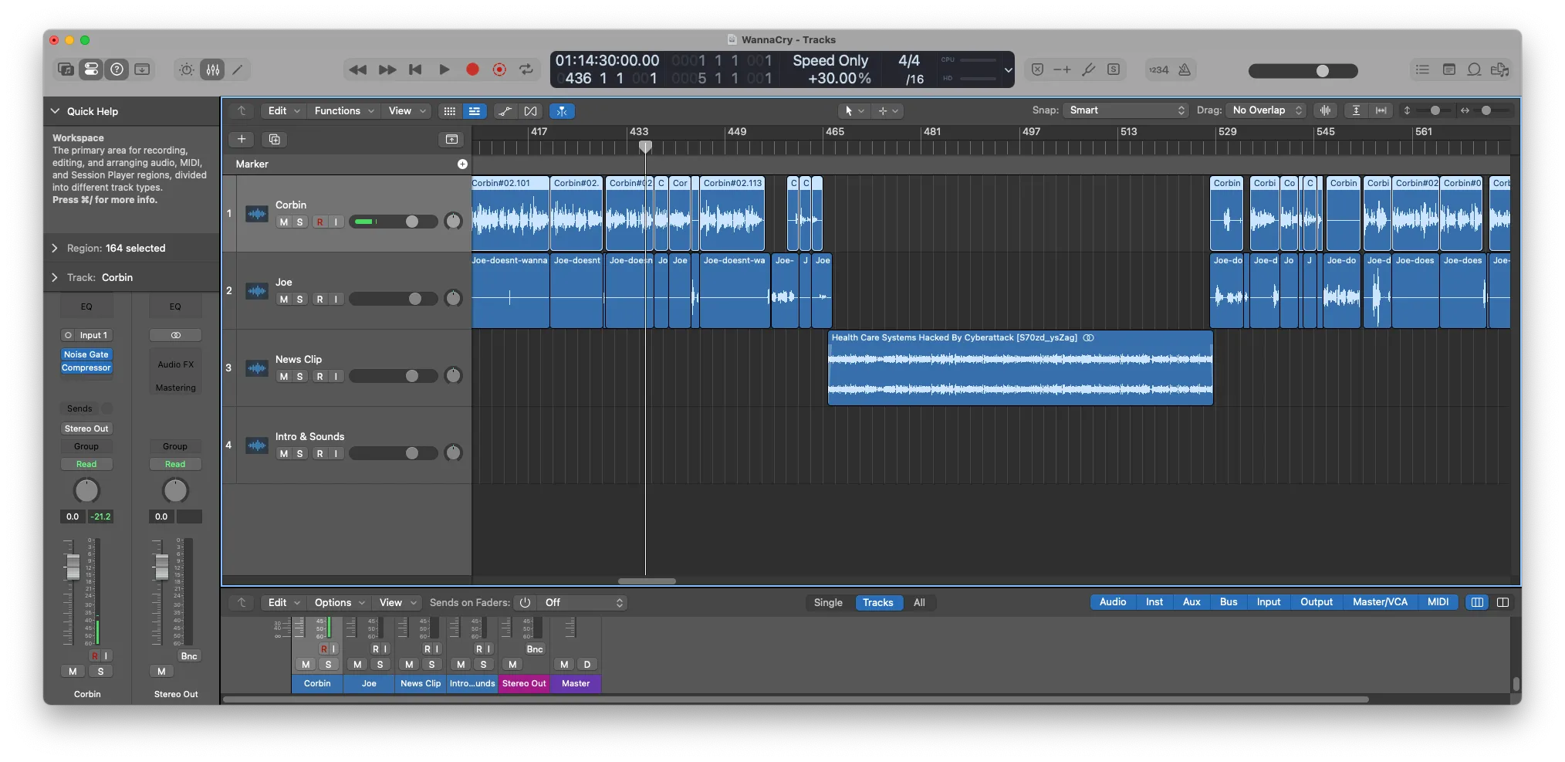Open the View menu in Tracks area
Screen dimensions: 1565x762
tap(406, 111)
